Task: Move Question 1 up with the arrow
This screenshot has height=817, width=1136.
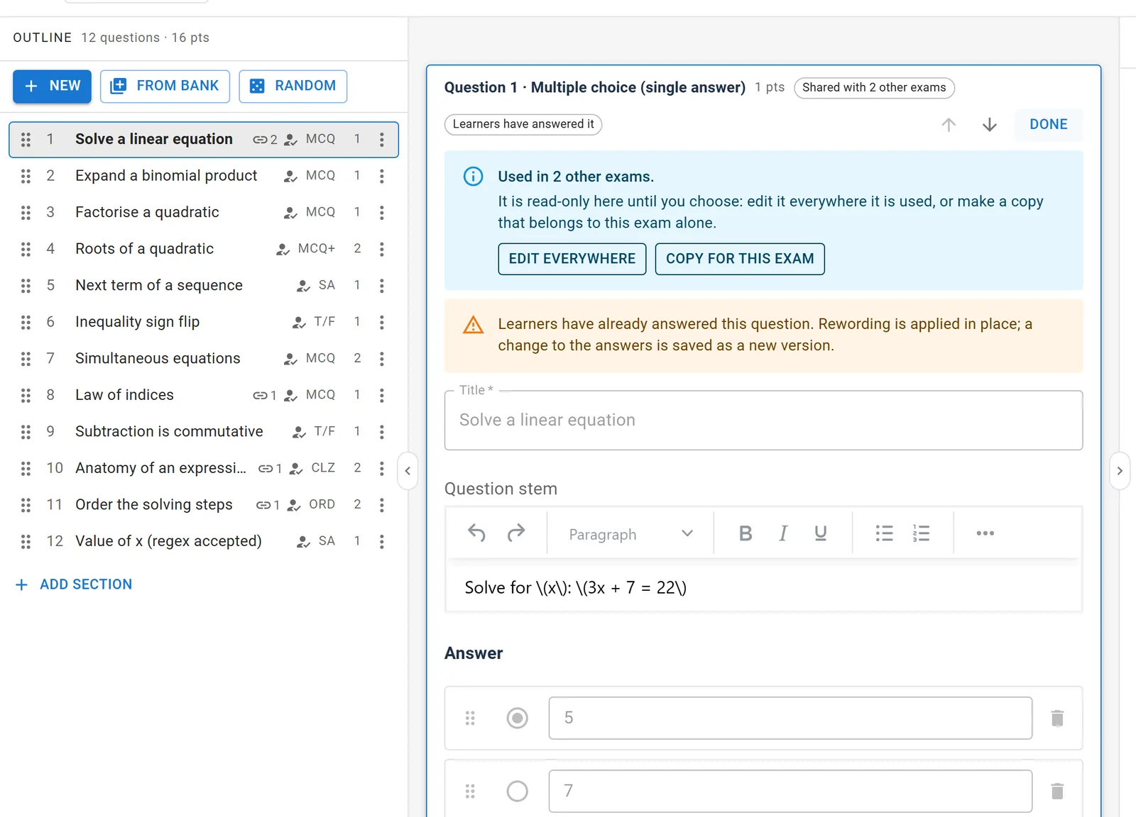Action: pyautogui.click(x=949, y=125)
